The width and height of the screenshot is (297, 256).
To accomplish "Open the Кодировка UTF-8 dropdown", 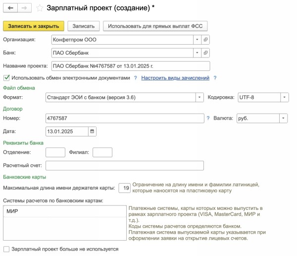I will (284, 97).
